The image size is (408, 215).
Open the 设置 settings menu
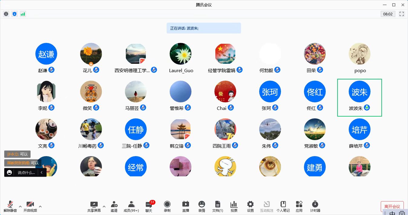click(x=250, y=207)
